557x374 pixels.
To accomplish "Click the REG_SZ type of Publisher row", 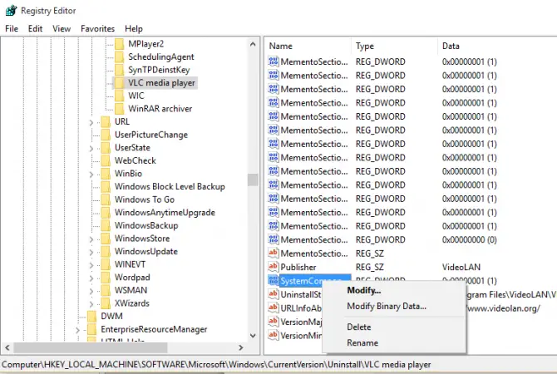I will (370, 267).
